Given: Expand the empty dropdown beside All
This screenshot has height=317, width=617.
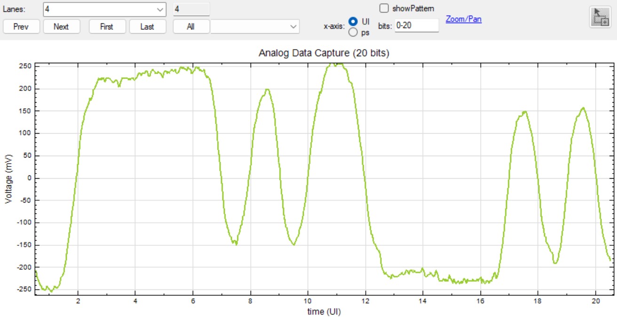Looking at the screenshot, I should [293, 27].
